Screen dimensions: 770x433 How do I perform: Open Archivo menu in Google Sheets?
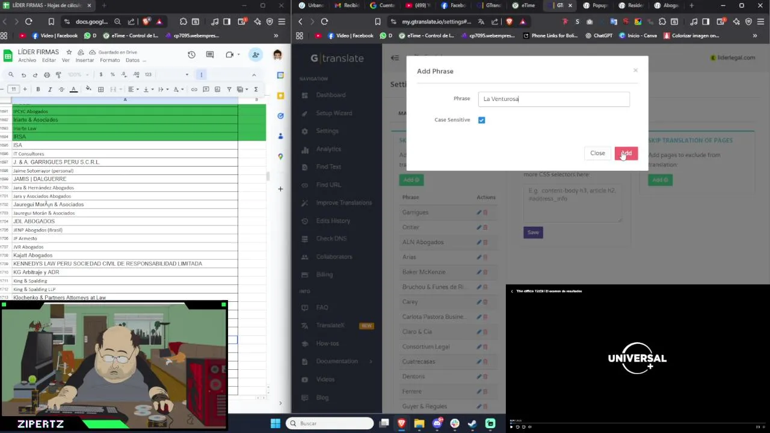(27, 60)
